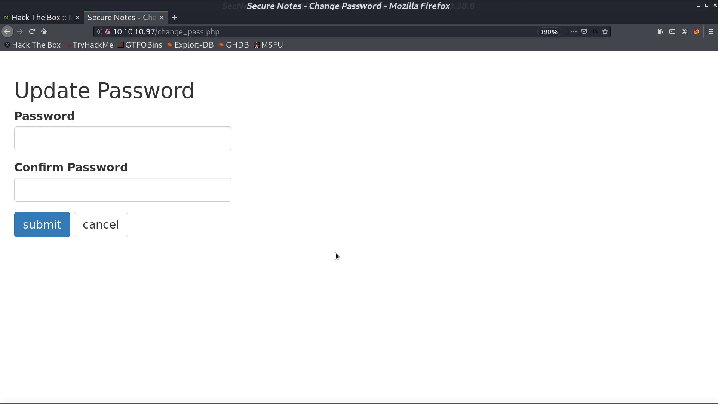Viewport: 718px width, 404px height.
Task: Save page to Pocket
Action: coord(584,32)
